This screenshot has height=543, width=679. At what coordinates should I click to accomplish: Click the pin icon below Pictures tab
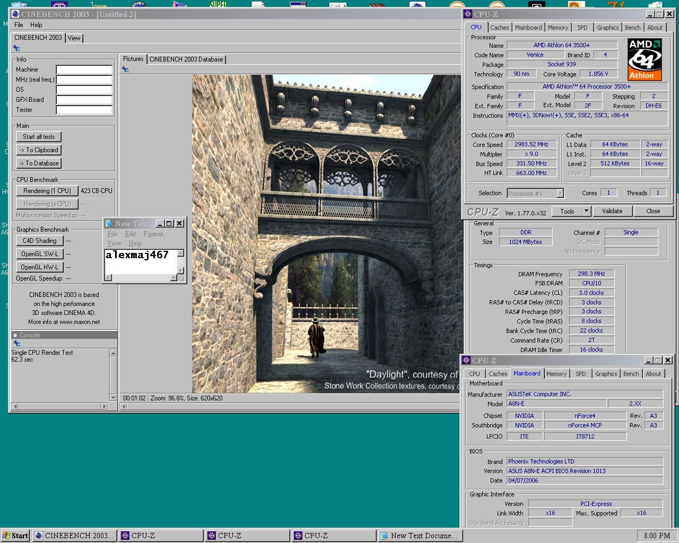(125, 69)
